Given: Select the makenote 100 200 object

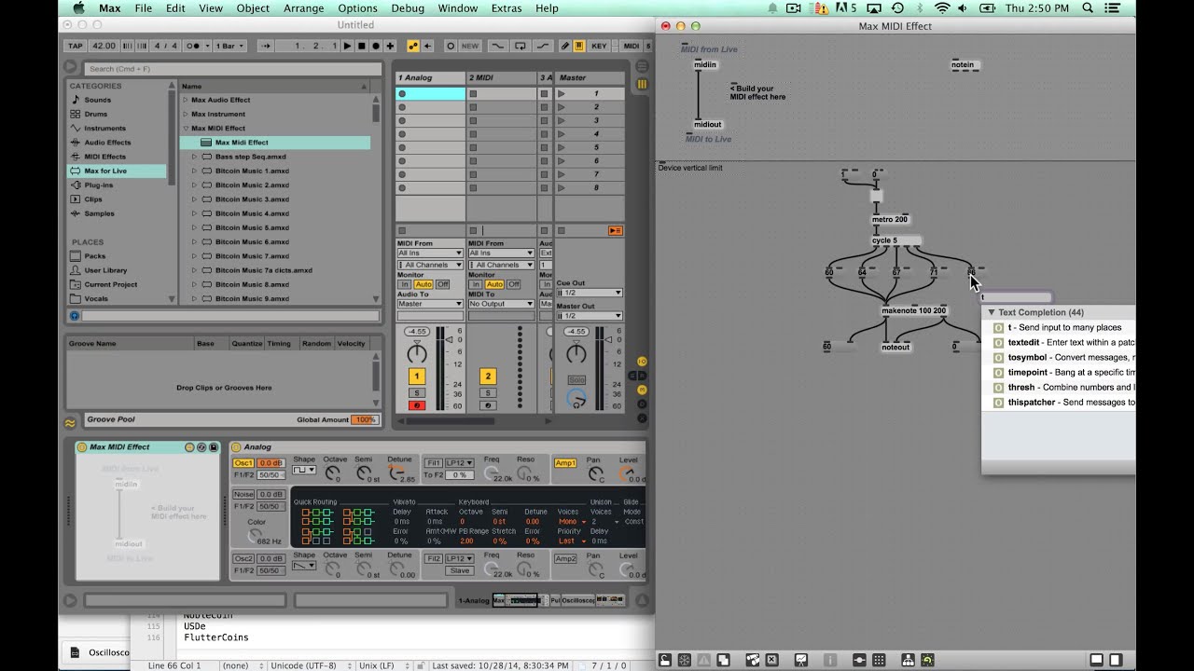Looking at the screenshot, I should point(914,310).
